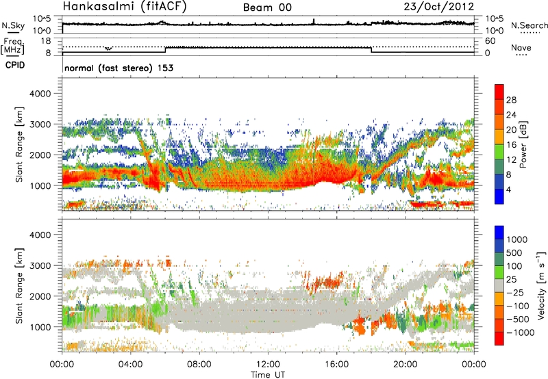Click the "Slant Range [km]" label of power panel
This screenshot has height=379, width=548.
(x=19, y=144)
